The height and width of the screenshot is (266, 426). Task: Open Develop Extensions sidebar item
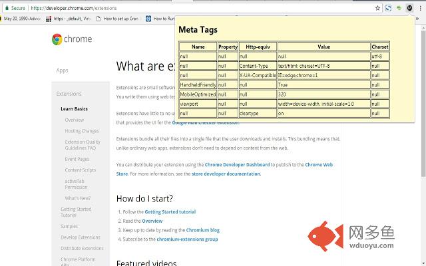[81, 237]
